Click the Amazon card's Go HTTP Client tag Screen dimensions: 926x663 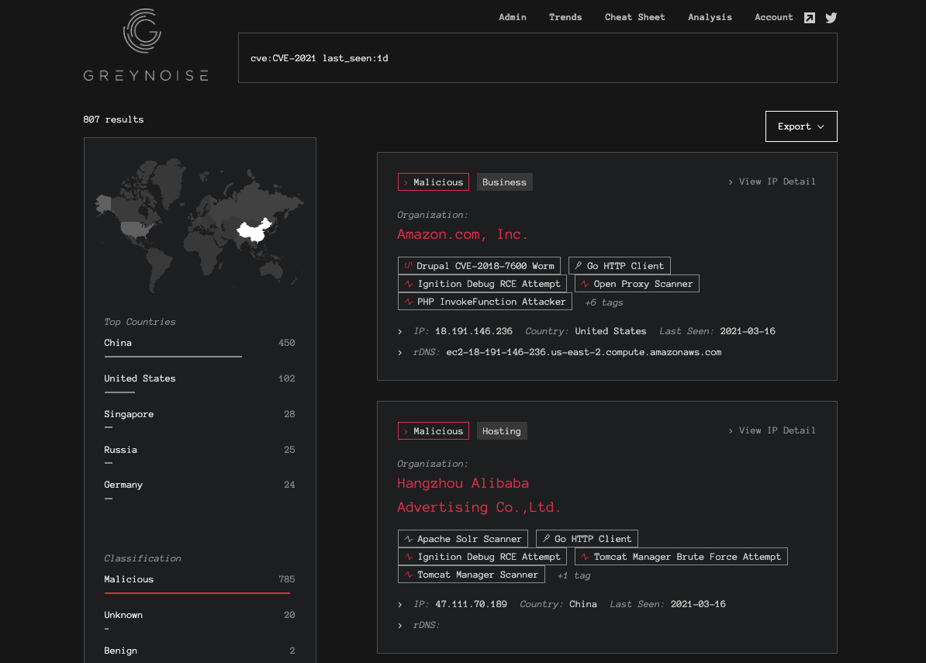(x=619, y=266)
